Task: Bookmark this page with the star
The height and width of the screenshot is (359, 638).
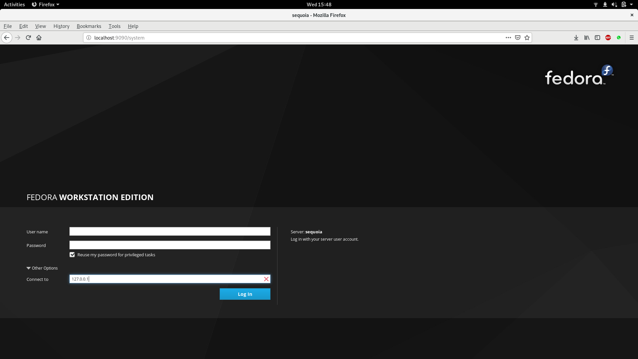Action: 527,38
